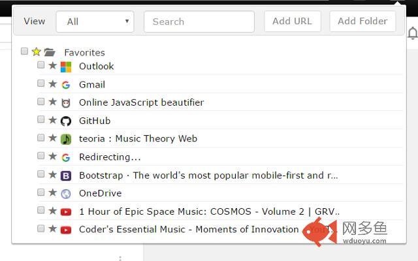The width and height of the screenshot is (418, 261).
Task: Open the Redirecting... bookmark
Action: 110,157
